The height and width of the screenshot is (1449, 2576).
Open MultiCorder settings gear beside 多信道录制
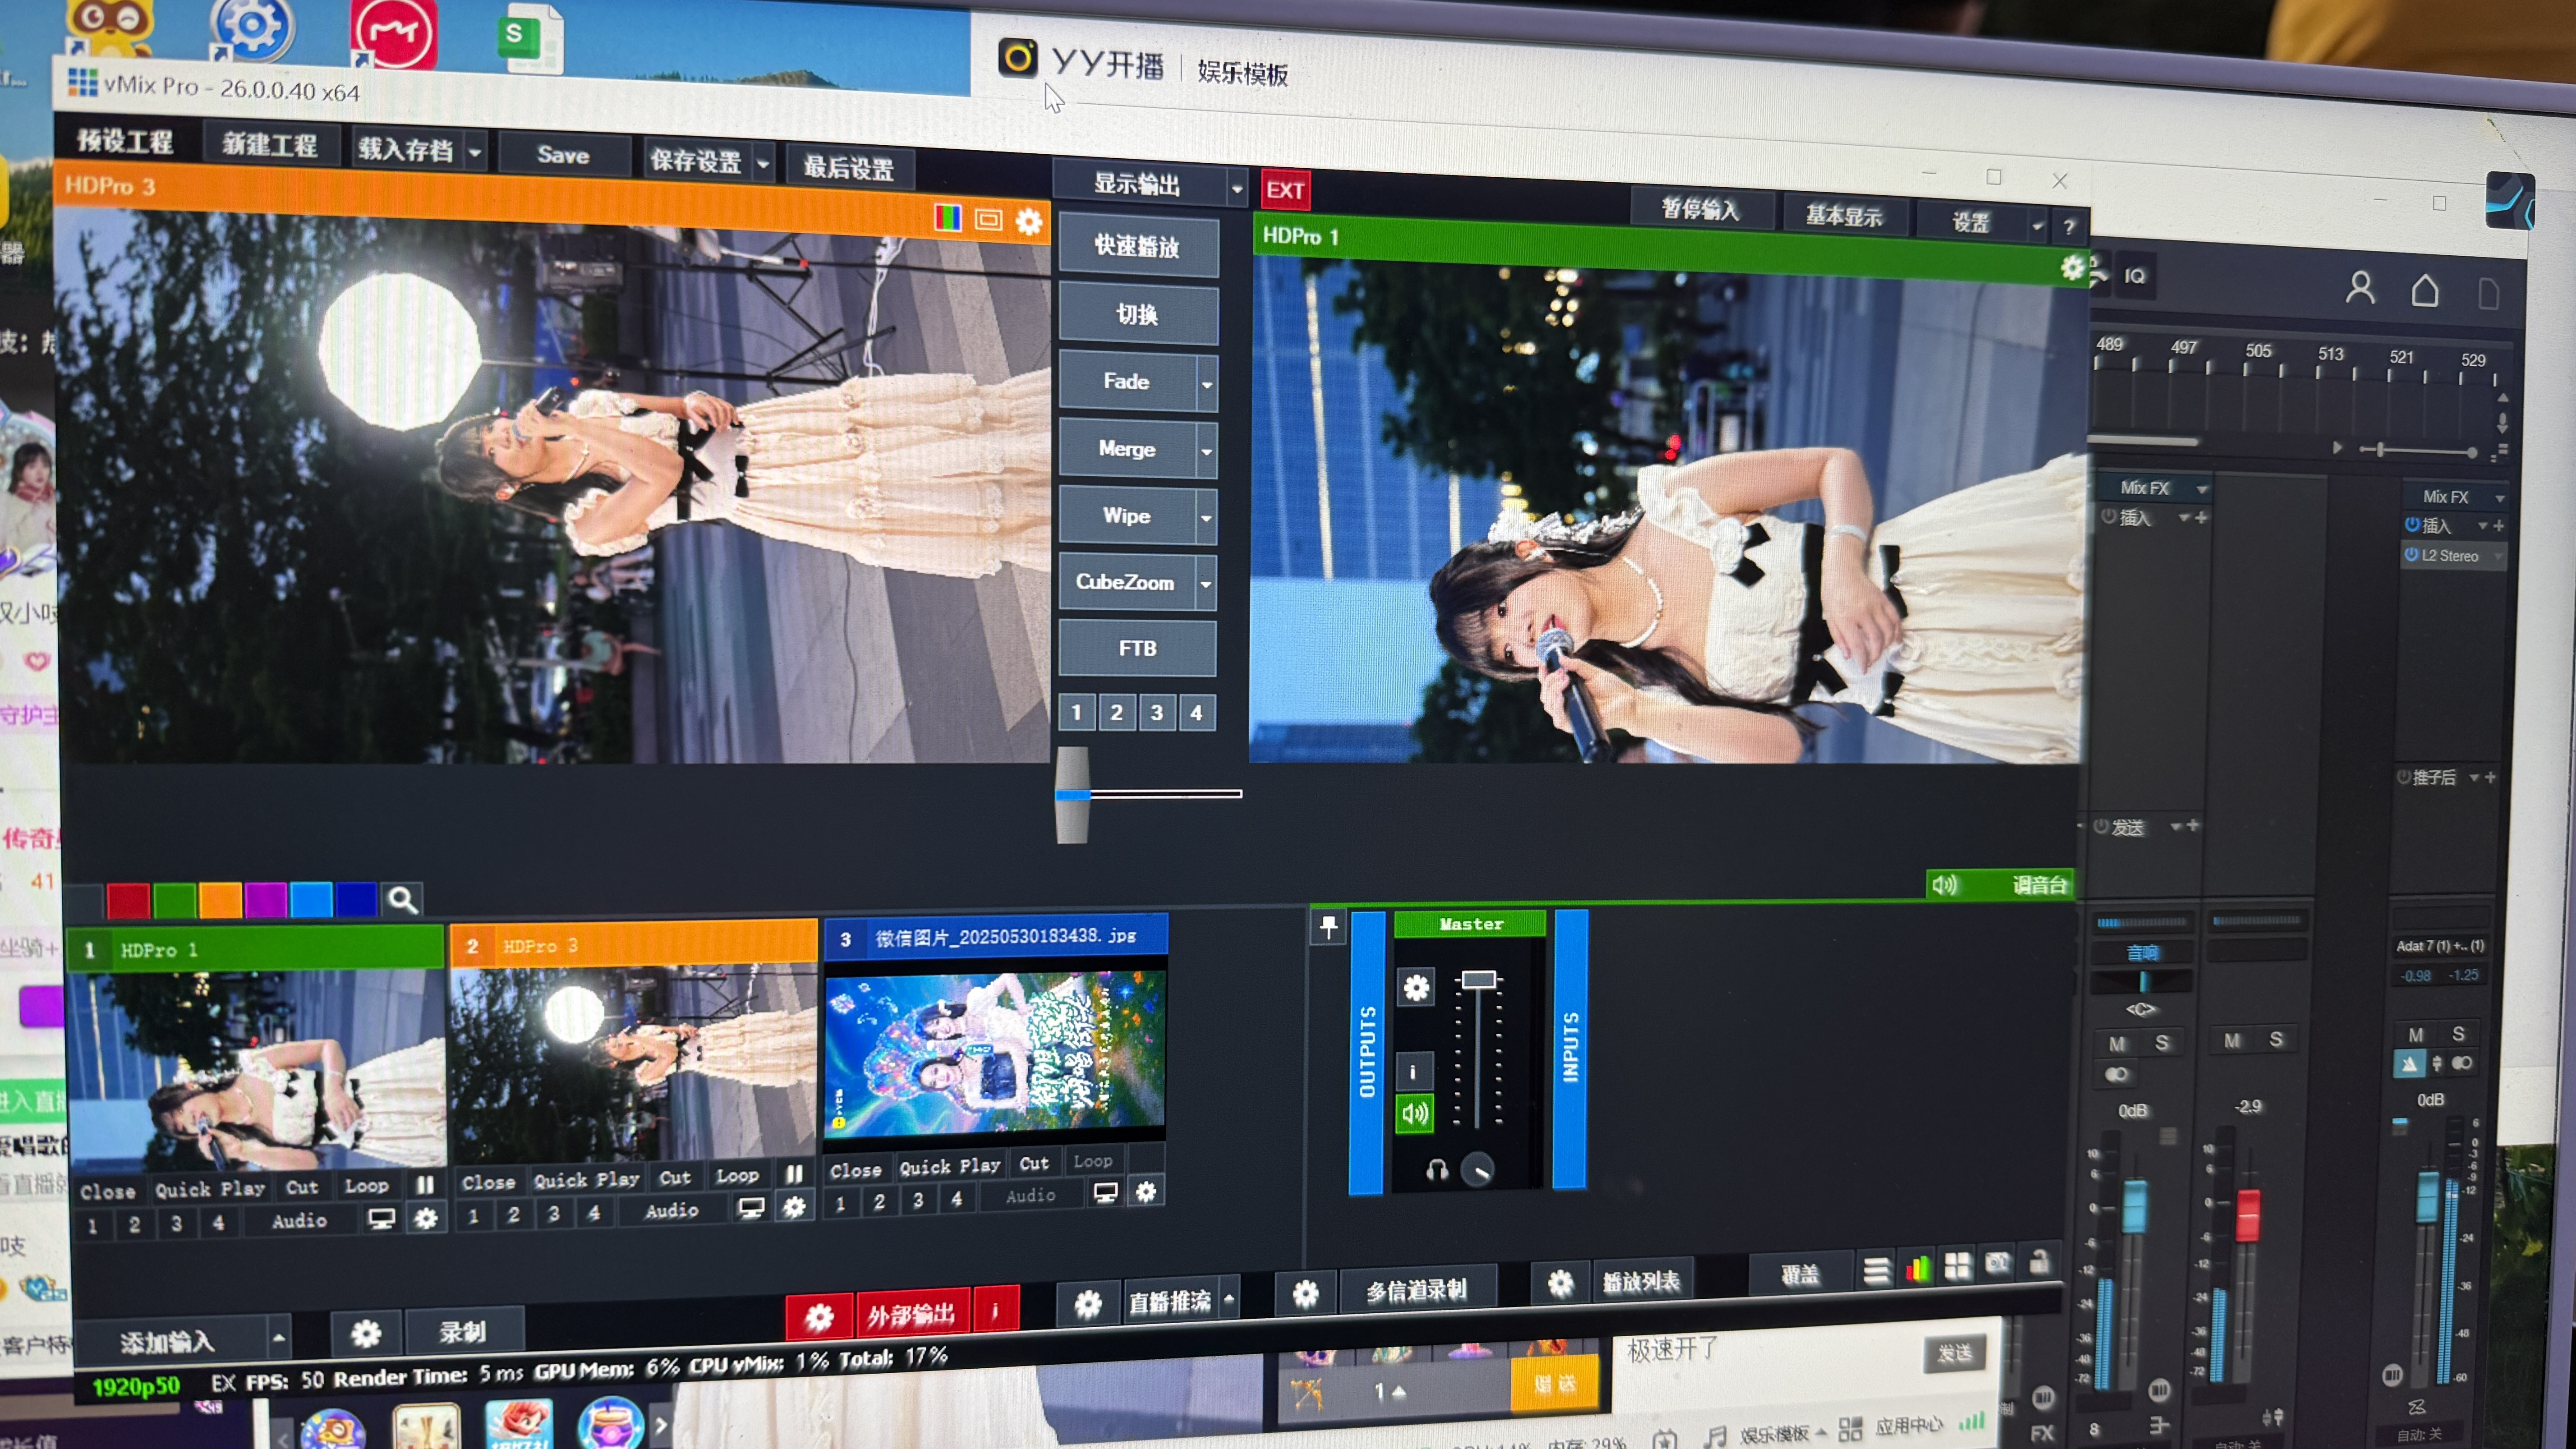click(1305, 1294)
